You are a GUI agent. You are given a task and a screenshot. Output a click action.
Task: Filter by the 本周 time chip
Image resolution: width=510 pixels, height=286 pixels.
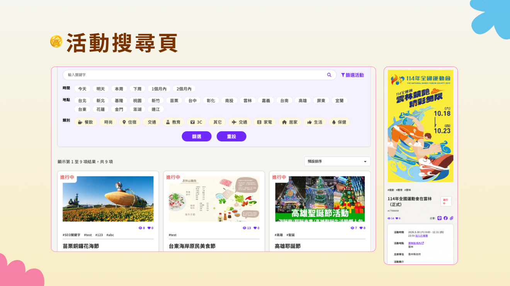pos(119,89)
